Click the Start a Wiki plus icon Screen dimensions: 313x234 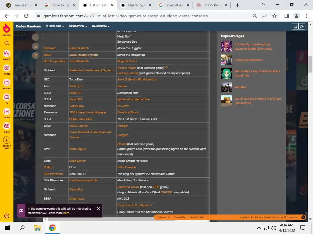[x=7, y=140]
